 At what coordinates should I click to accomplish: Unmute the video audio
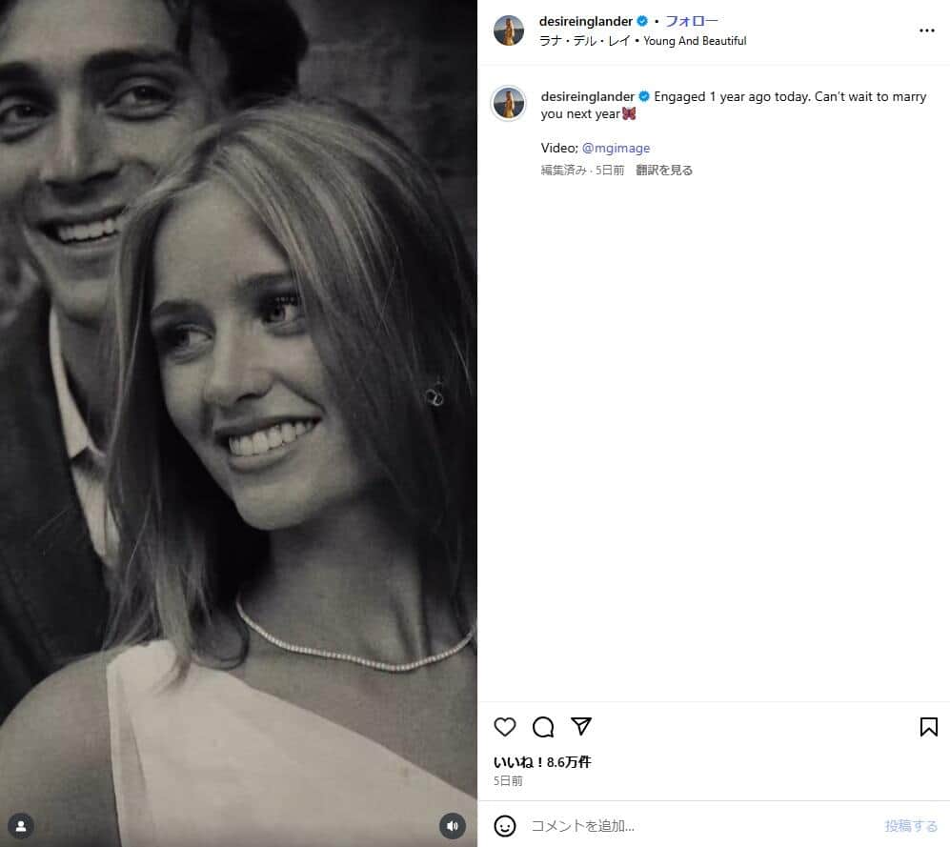coord(452,825)
